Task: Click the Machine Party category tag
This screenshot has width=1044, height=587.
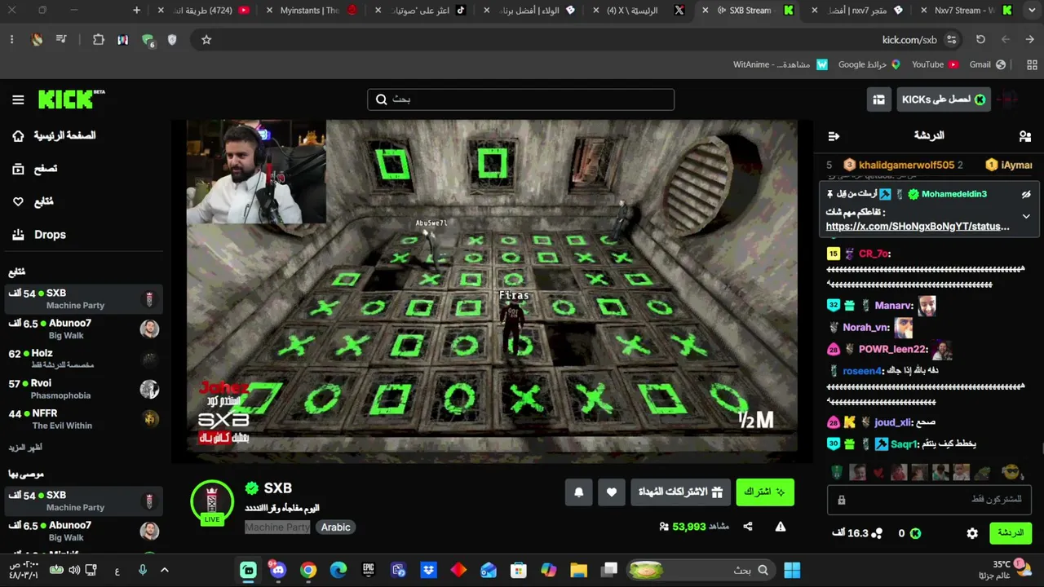Action: 277,527
